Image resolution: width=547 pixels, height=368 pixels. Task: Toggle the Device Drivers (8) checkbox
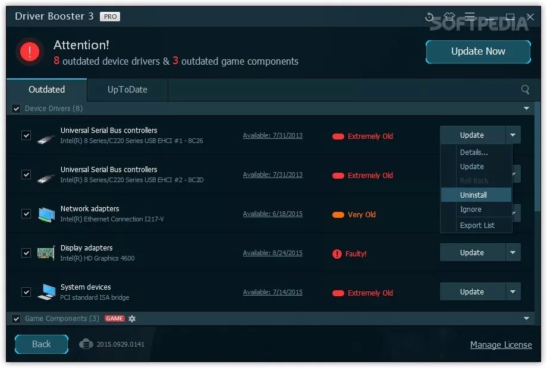point(16,109)
